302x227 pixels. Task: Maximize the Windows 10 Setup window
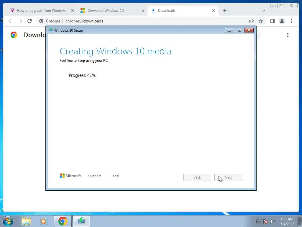(x=239, y=30)
